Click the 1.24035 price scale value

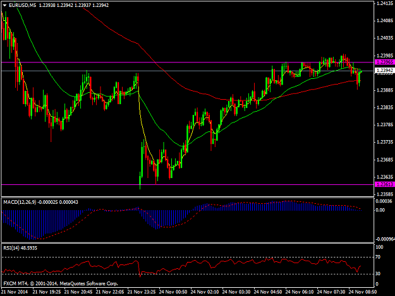[385, 38]
